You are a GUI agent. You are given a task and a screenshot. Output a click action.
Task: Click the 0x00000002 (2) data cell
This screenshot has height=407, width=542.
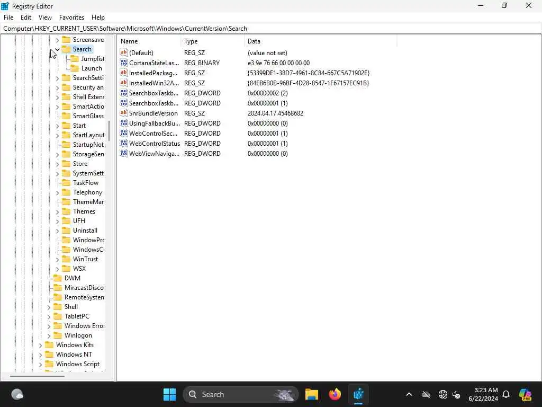[x=267, y=93]
